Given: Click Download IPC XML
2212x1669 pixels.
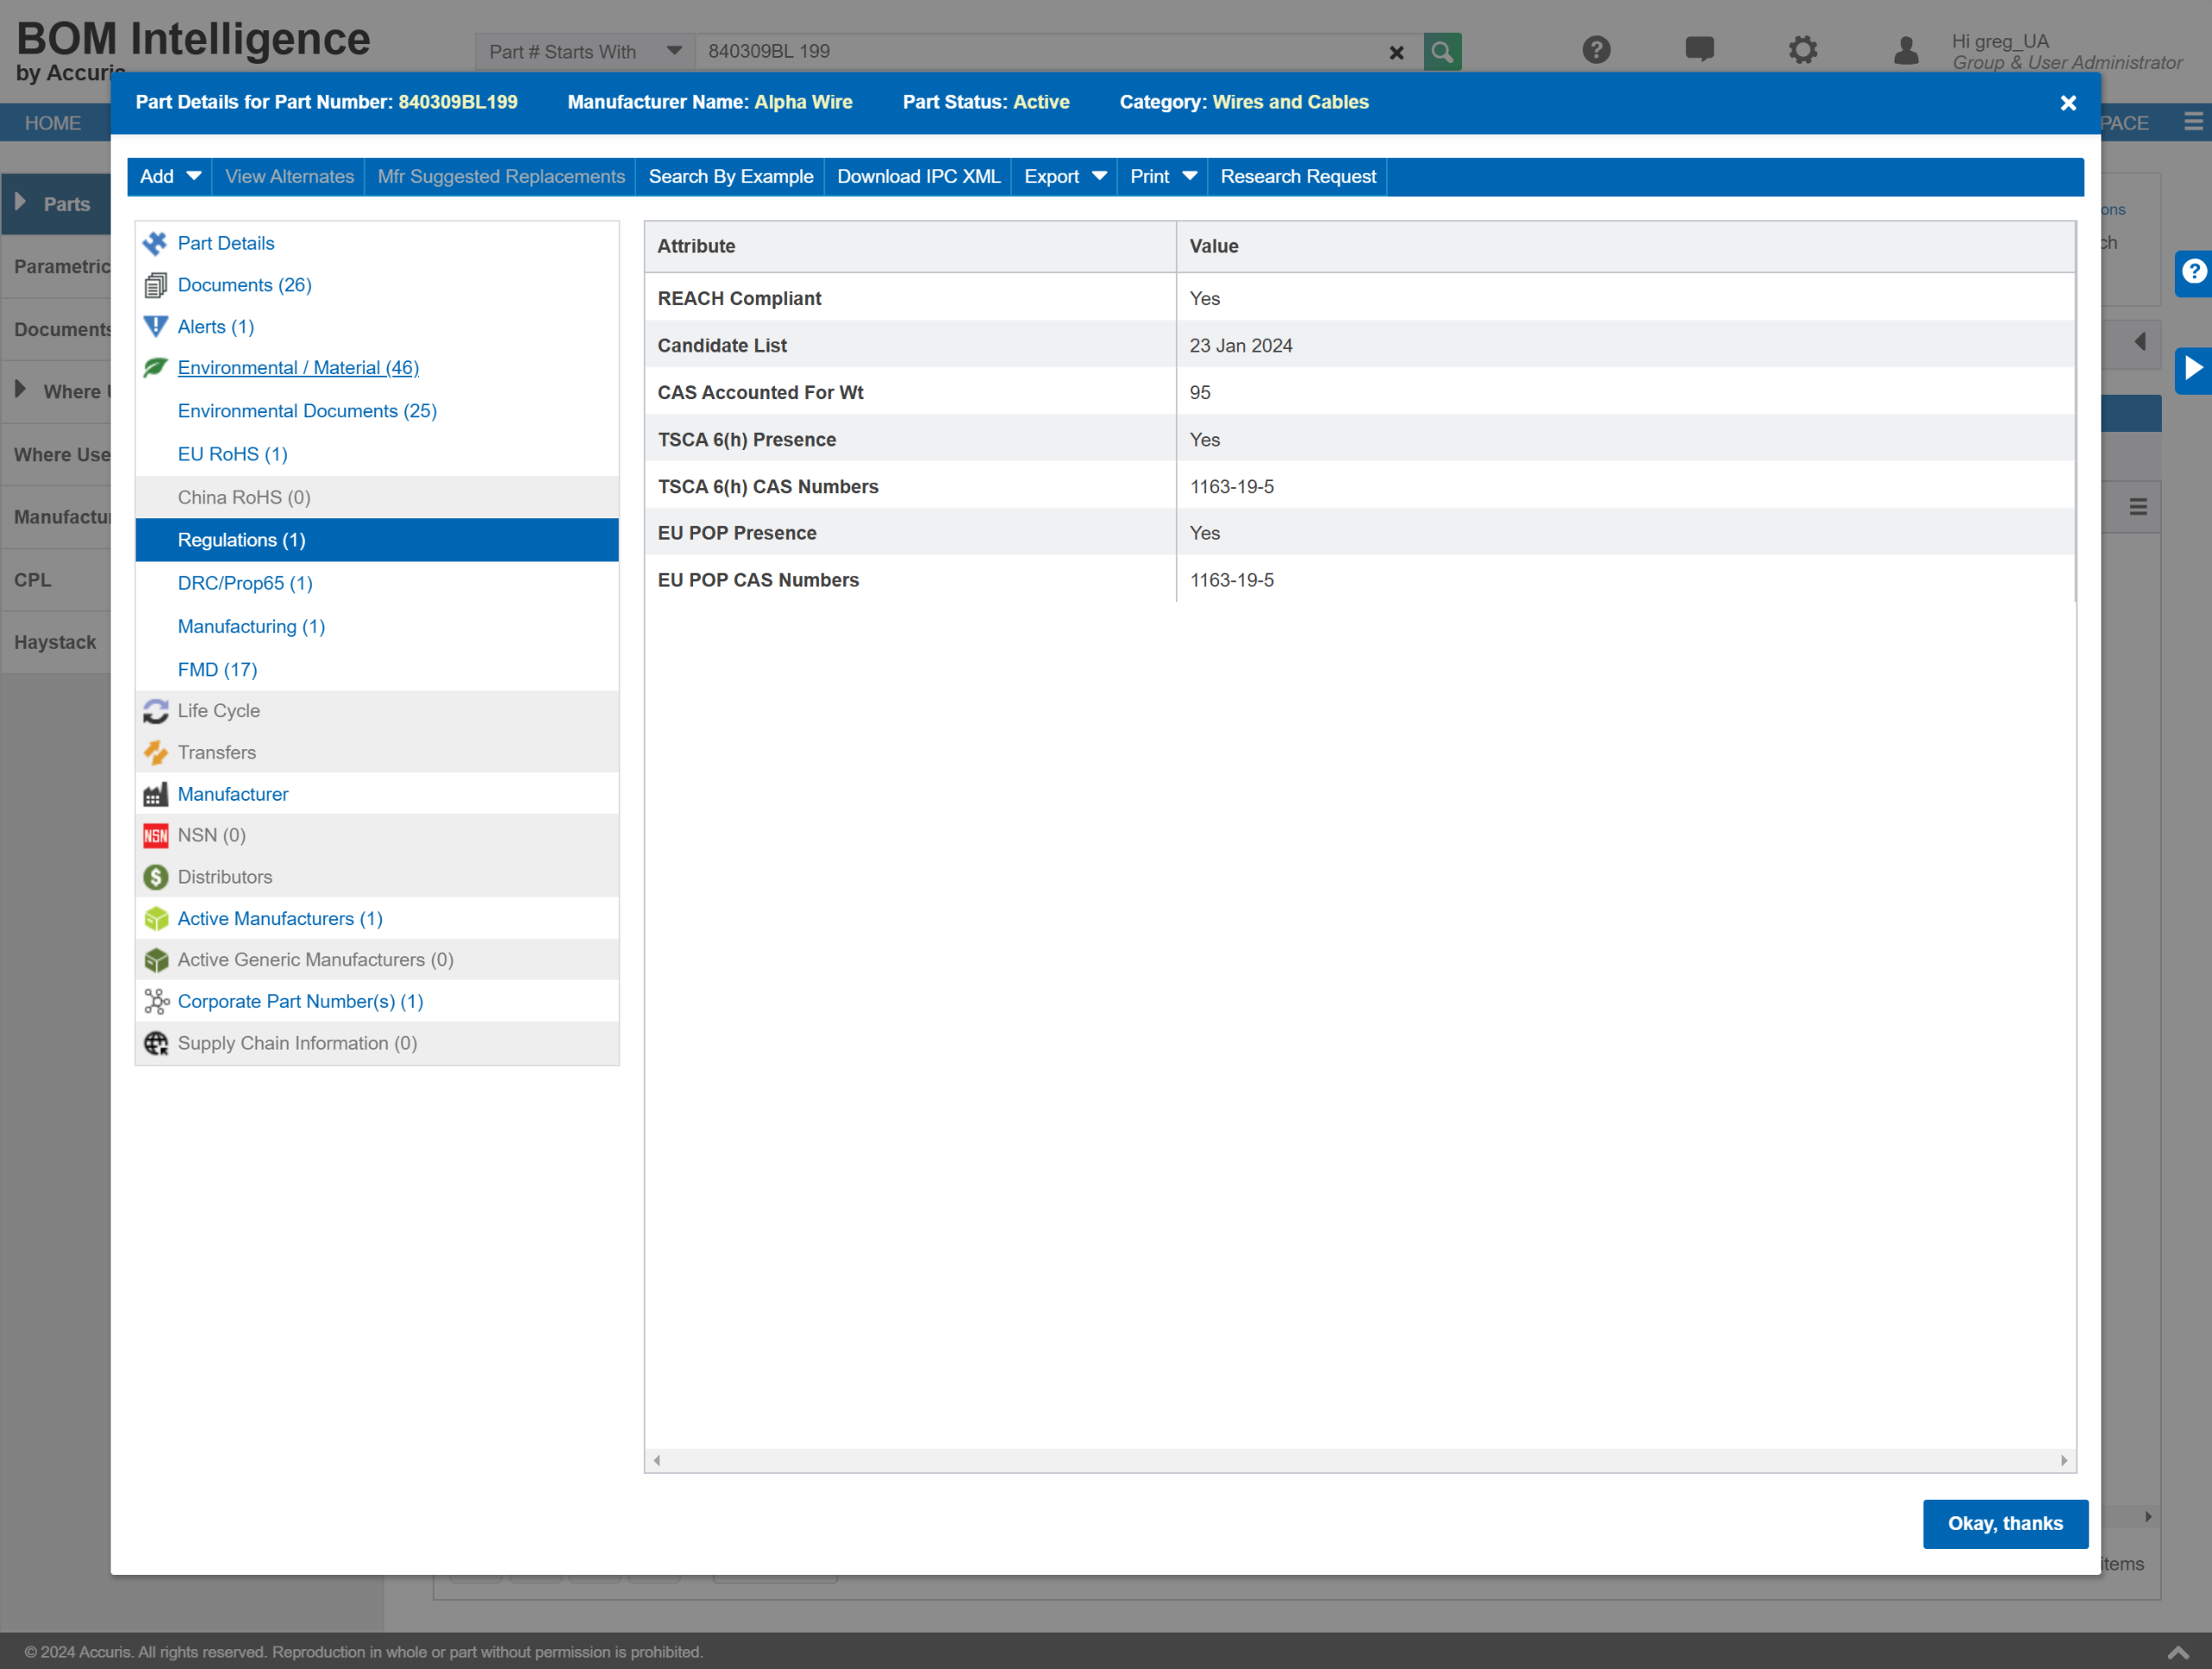Looking at the screenshot, I should (918, 177).
